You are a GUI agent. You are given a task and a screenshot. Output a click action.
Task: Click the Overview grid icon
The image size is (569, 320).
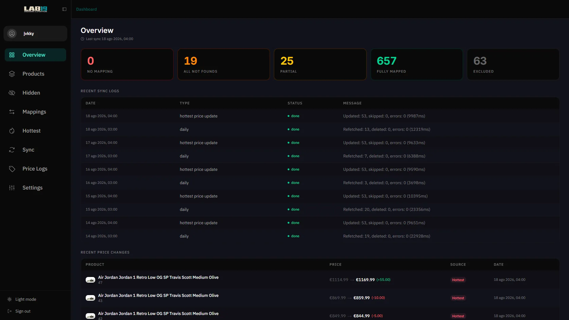point(12,55)
